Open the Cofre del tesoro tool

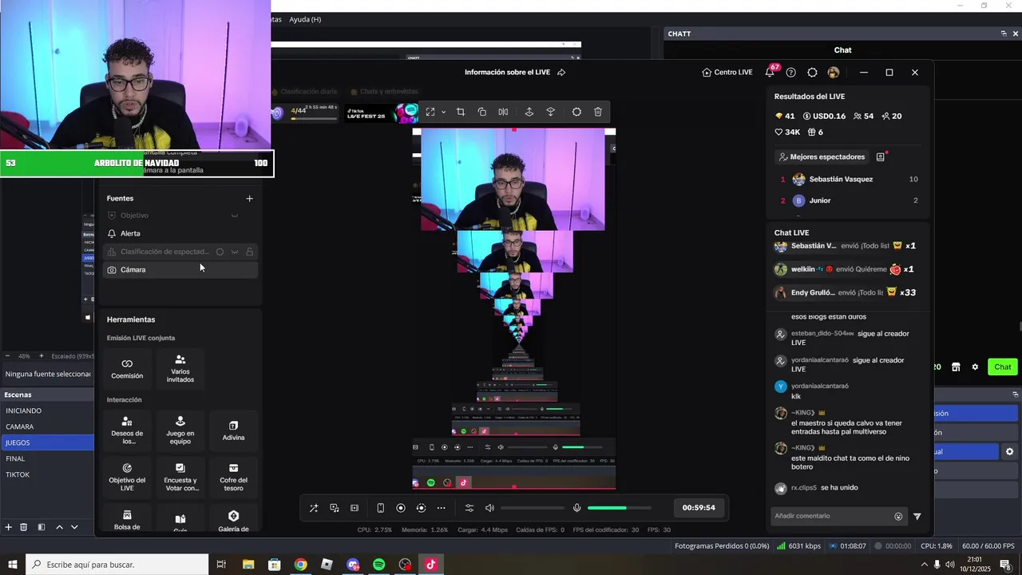coord(233,478)
